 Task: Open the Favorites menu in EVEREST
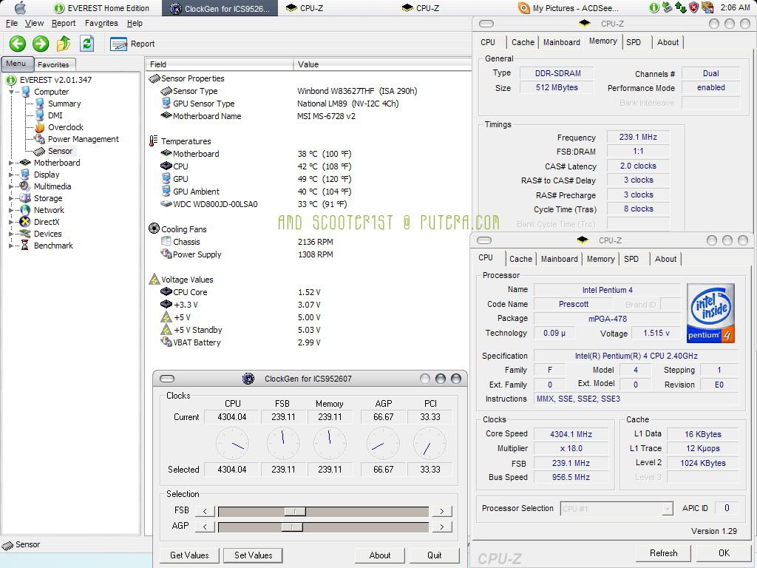coord(101,23)
